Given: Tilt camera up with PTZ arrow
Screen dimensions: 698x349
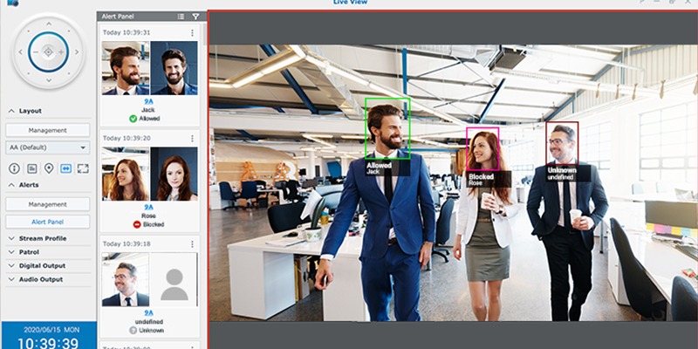Looking at the screenshot, I should tap(49, 24).
